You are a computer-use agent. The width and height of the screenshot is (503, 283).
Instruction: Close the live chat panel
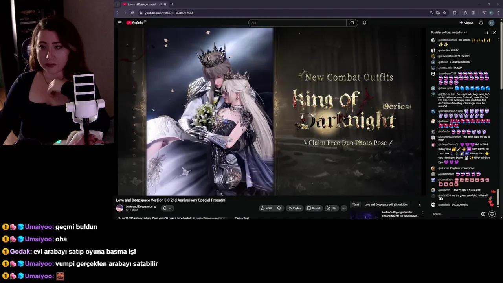click(x=494, y=33)
